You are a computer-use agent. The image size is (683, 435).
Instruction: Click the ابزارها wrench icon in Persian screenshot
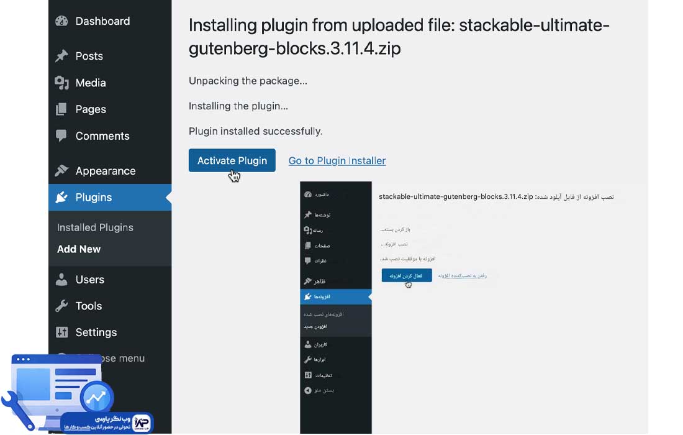click(308, 360)
